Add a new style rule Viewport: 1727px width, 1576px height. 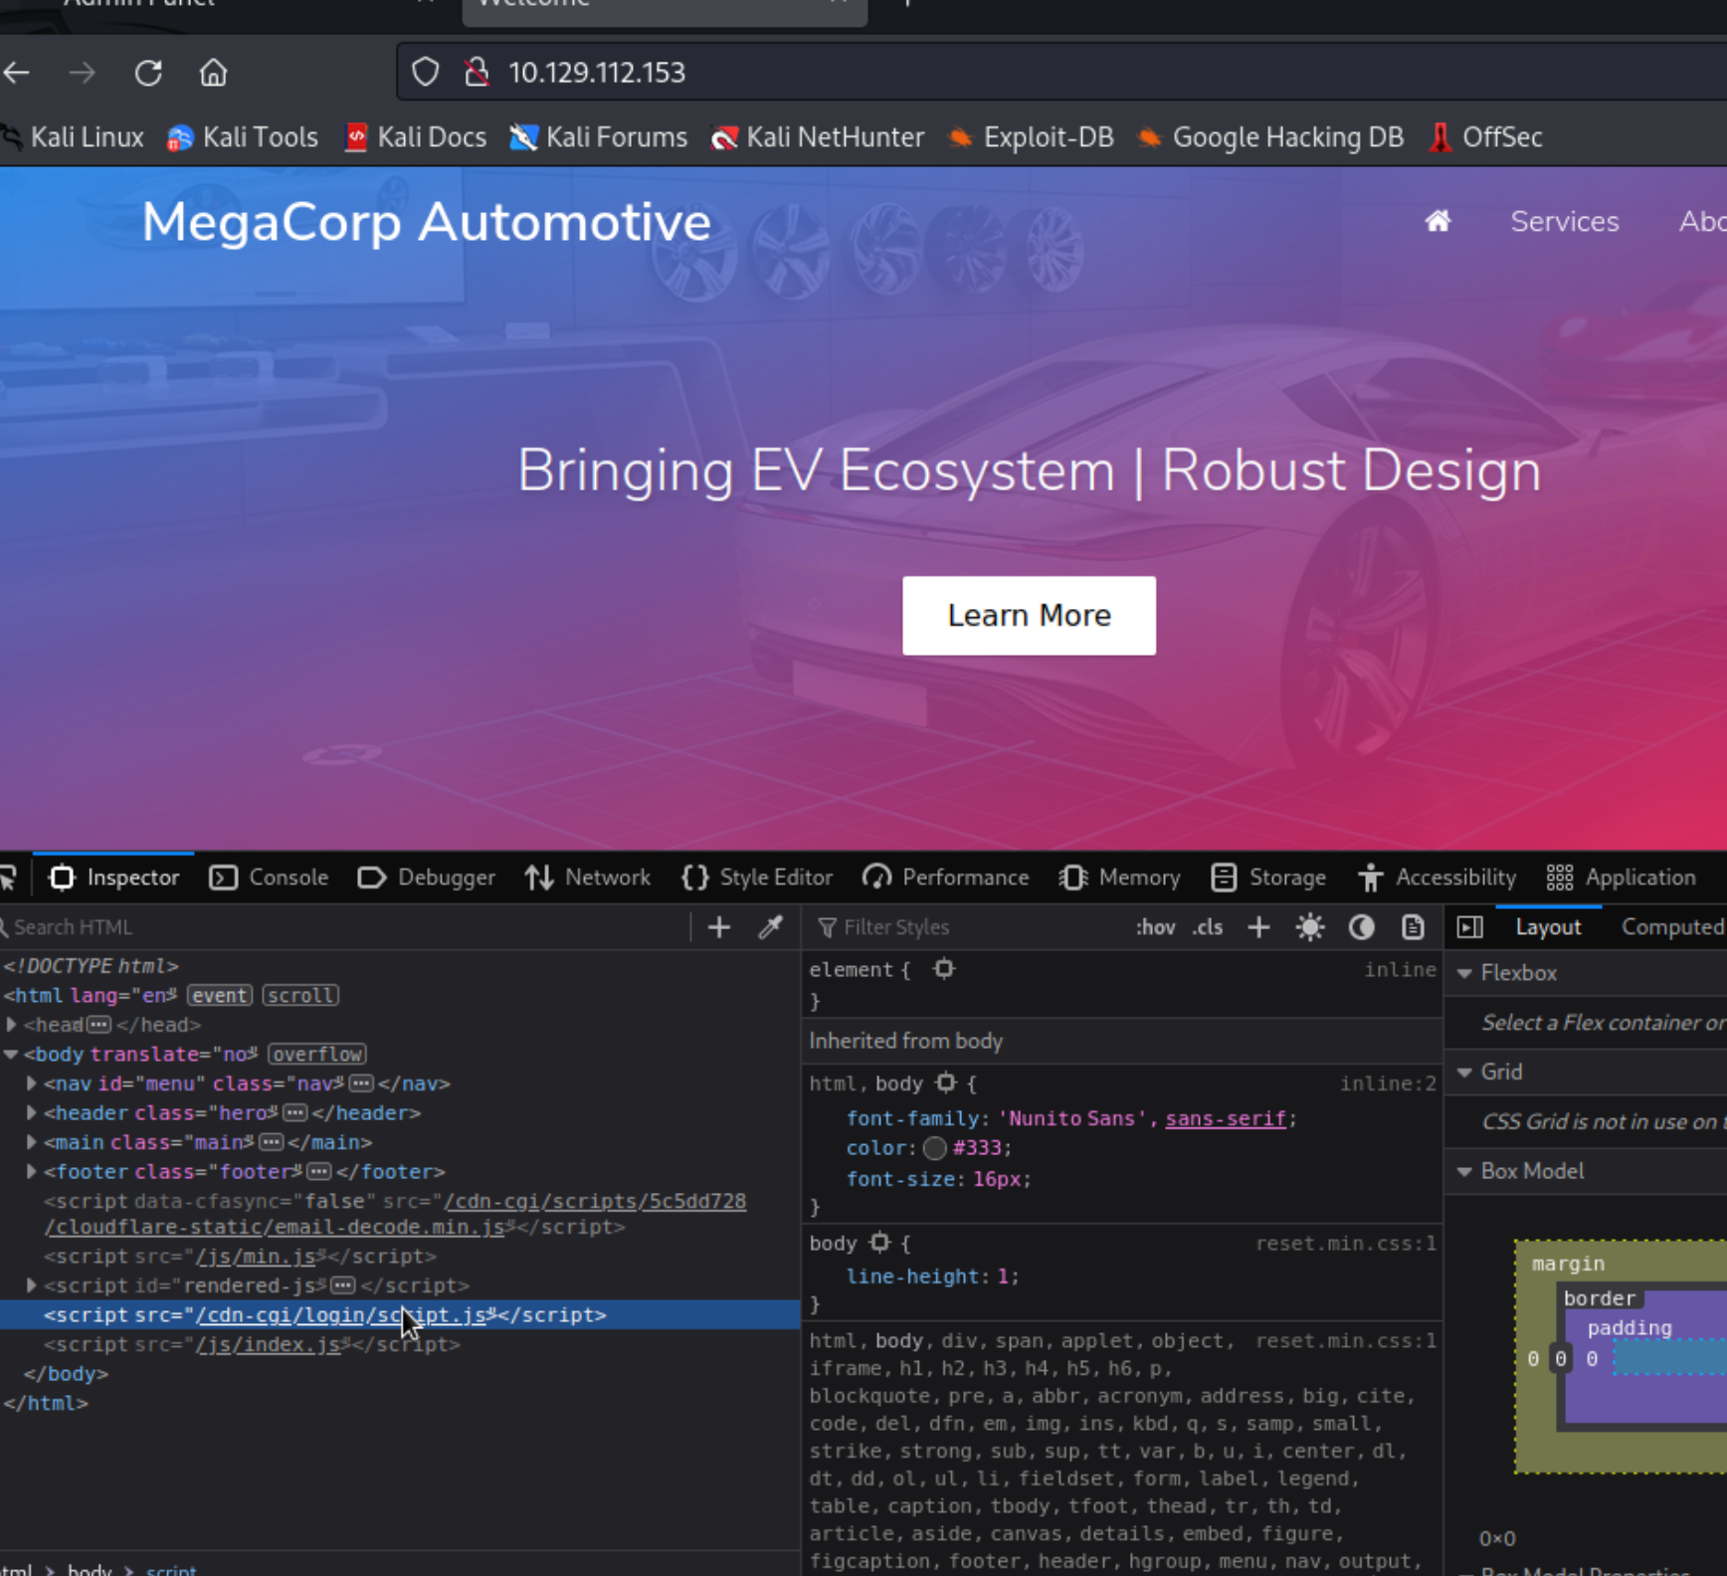tap(1258, 927)
